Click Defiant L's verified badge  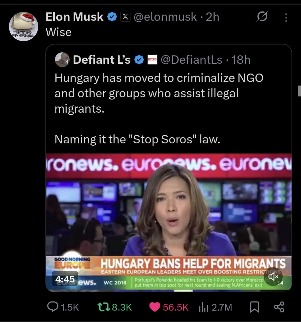tap(139, 60)
